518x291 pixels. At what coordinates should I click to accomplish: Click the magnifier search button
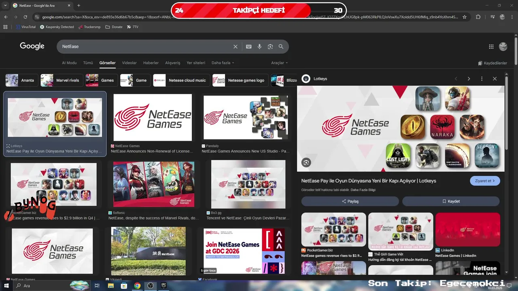point(281,46)
